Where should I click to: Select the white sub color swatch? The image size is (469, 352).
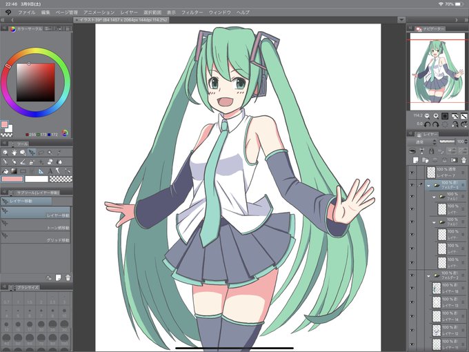tap(37, 179)
